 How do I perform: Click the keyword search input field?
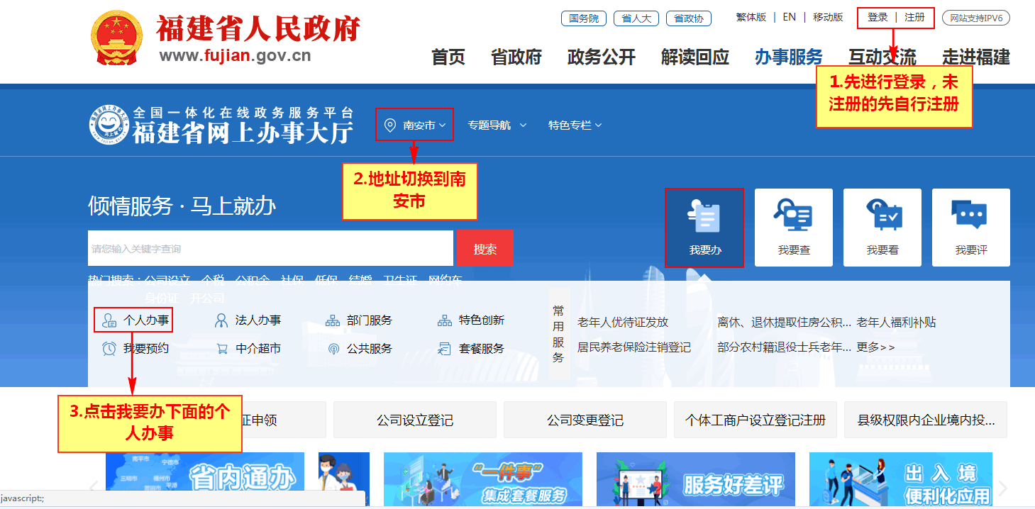(270, 249)
